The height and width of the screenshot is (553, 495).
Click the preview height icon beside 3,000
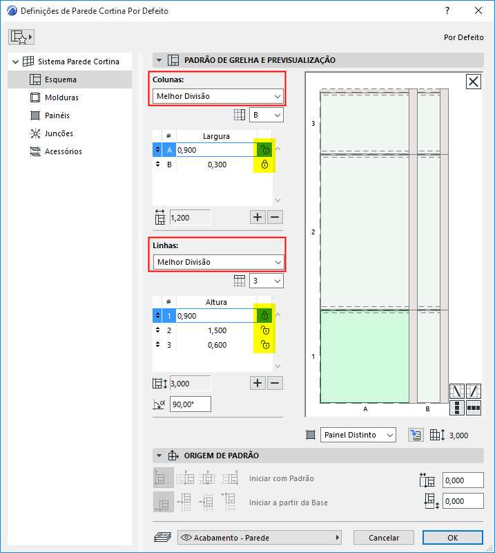438,435
